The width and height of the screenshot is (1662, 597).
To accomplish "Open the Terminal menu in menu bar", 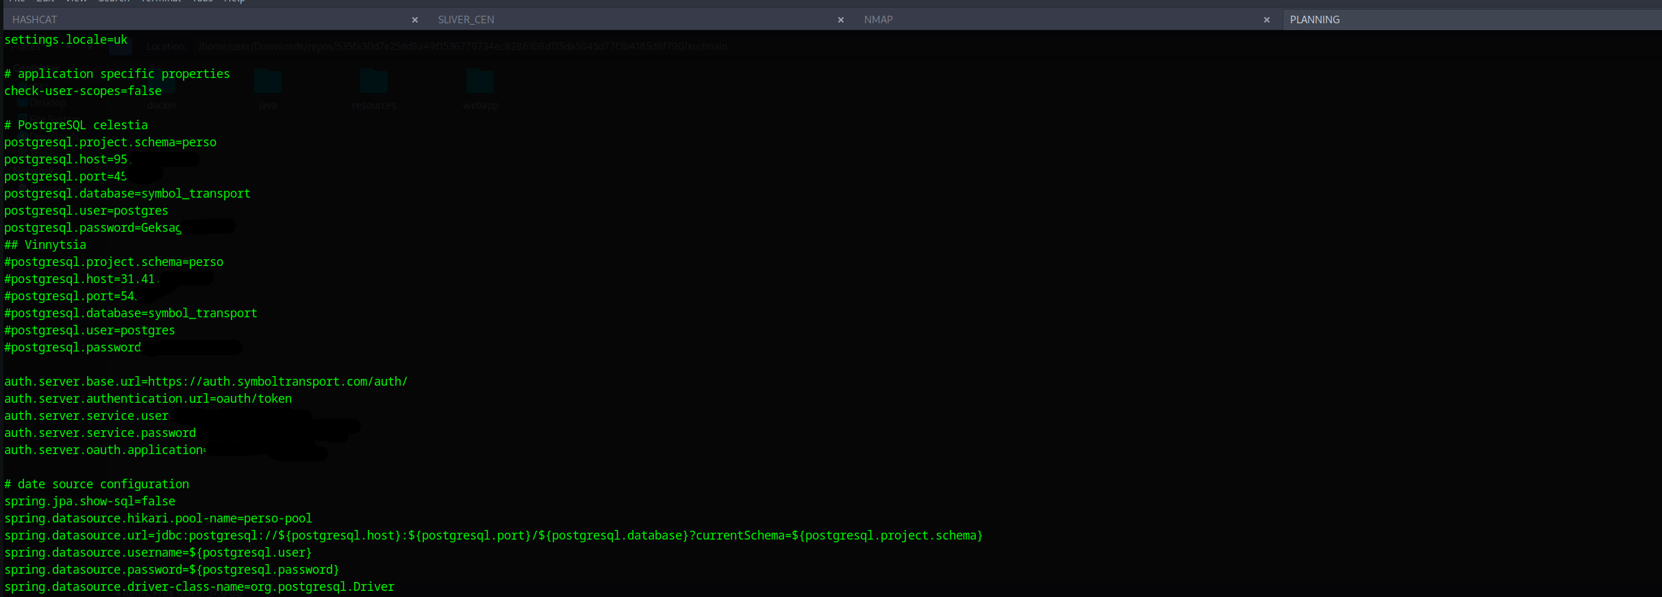I will coord(161,1).
